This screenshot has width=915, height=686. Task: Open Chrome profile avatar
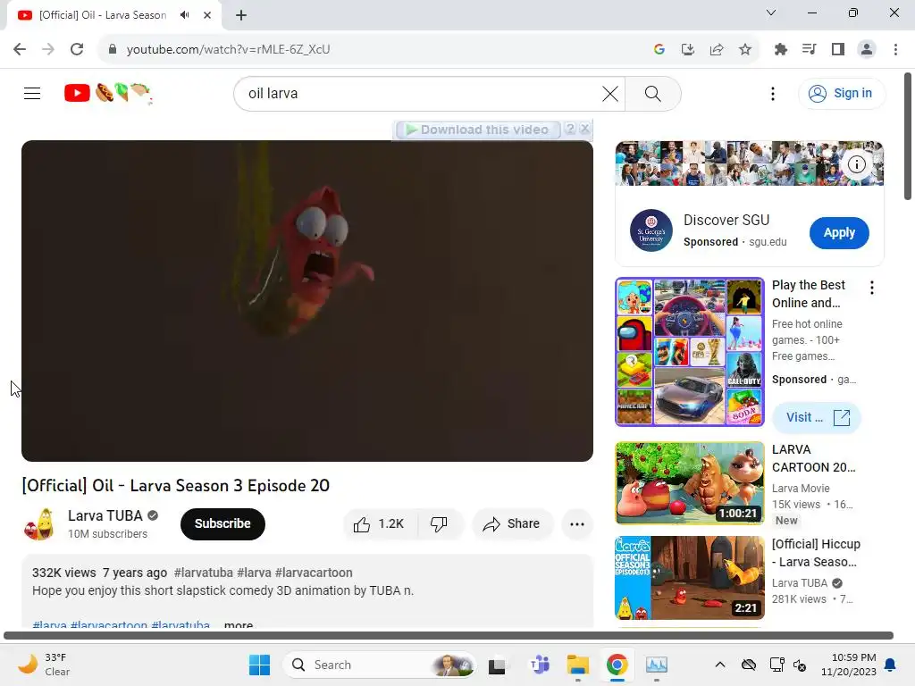pyautogui.click(x=867, y=50)
